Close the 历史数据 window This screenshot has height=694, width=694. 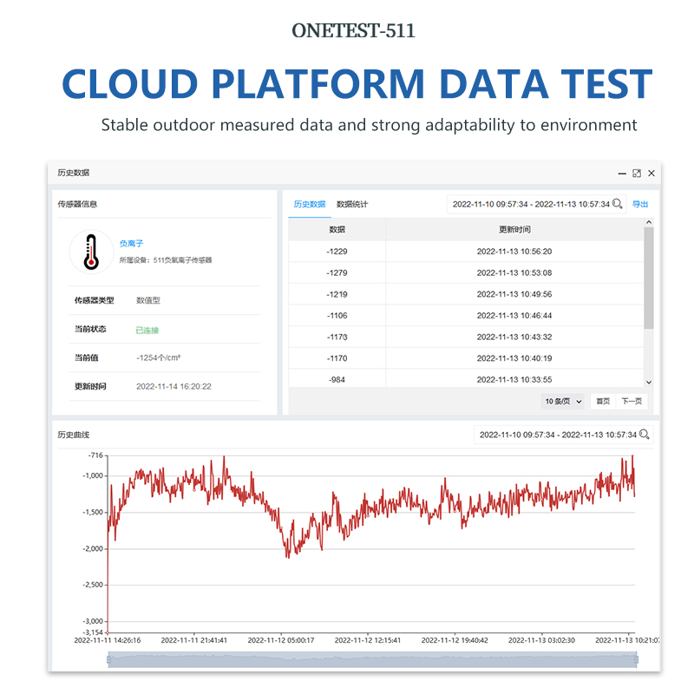pos(651,173)
